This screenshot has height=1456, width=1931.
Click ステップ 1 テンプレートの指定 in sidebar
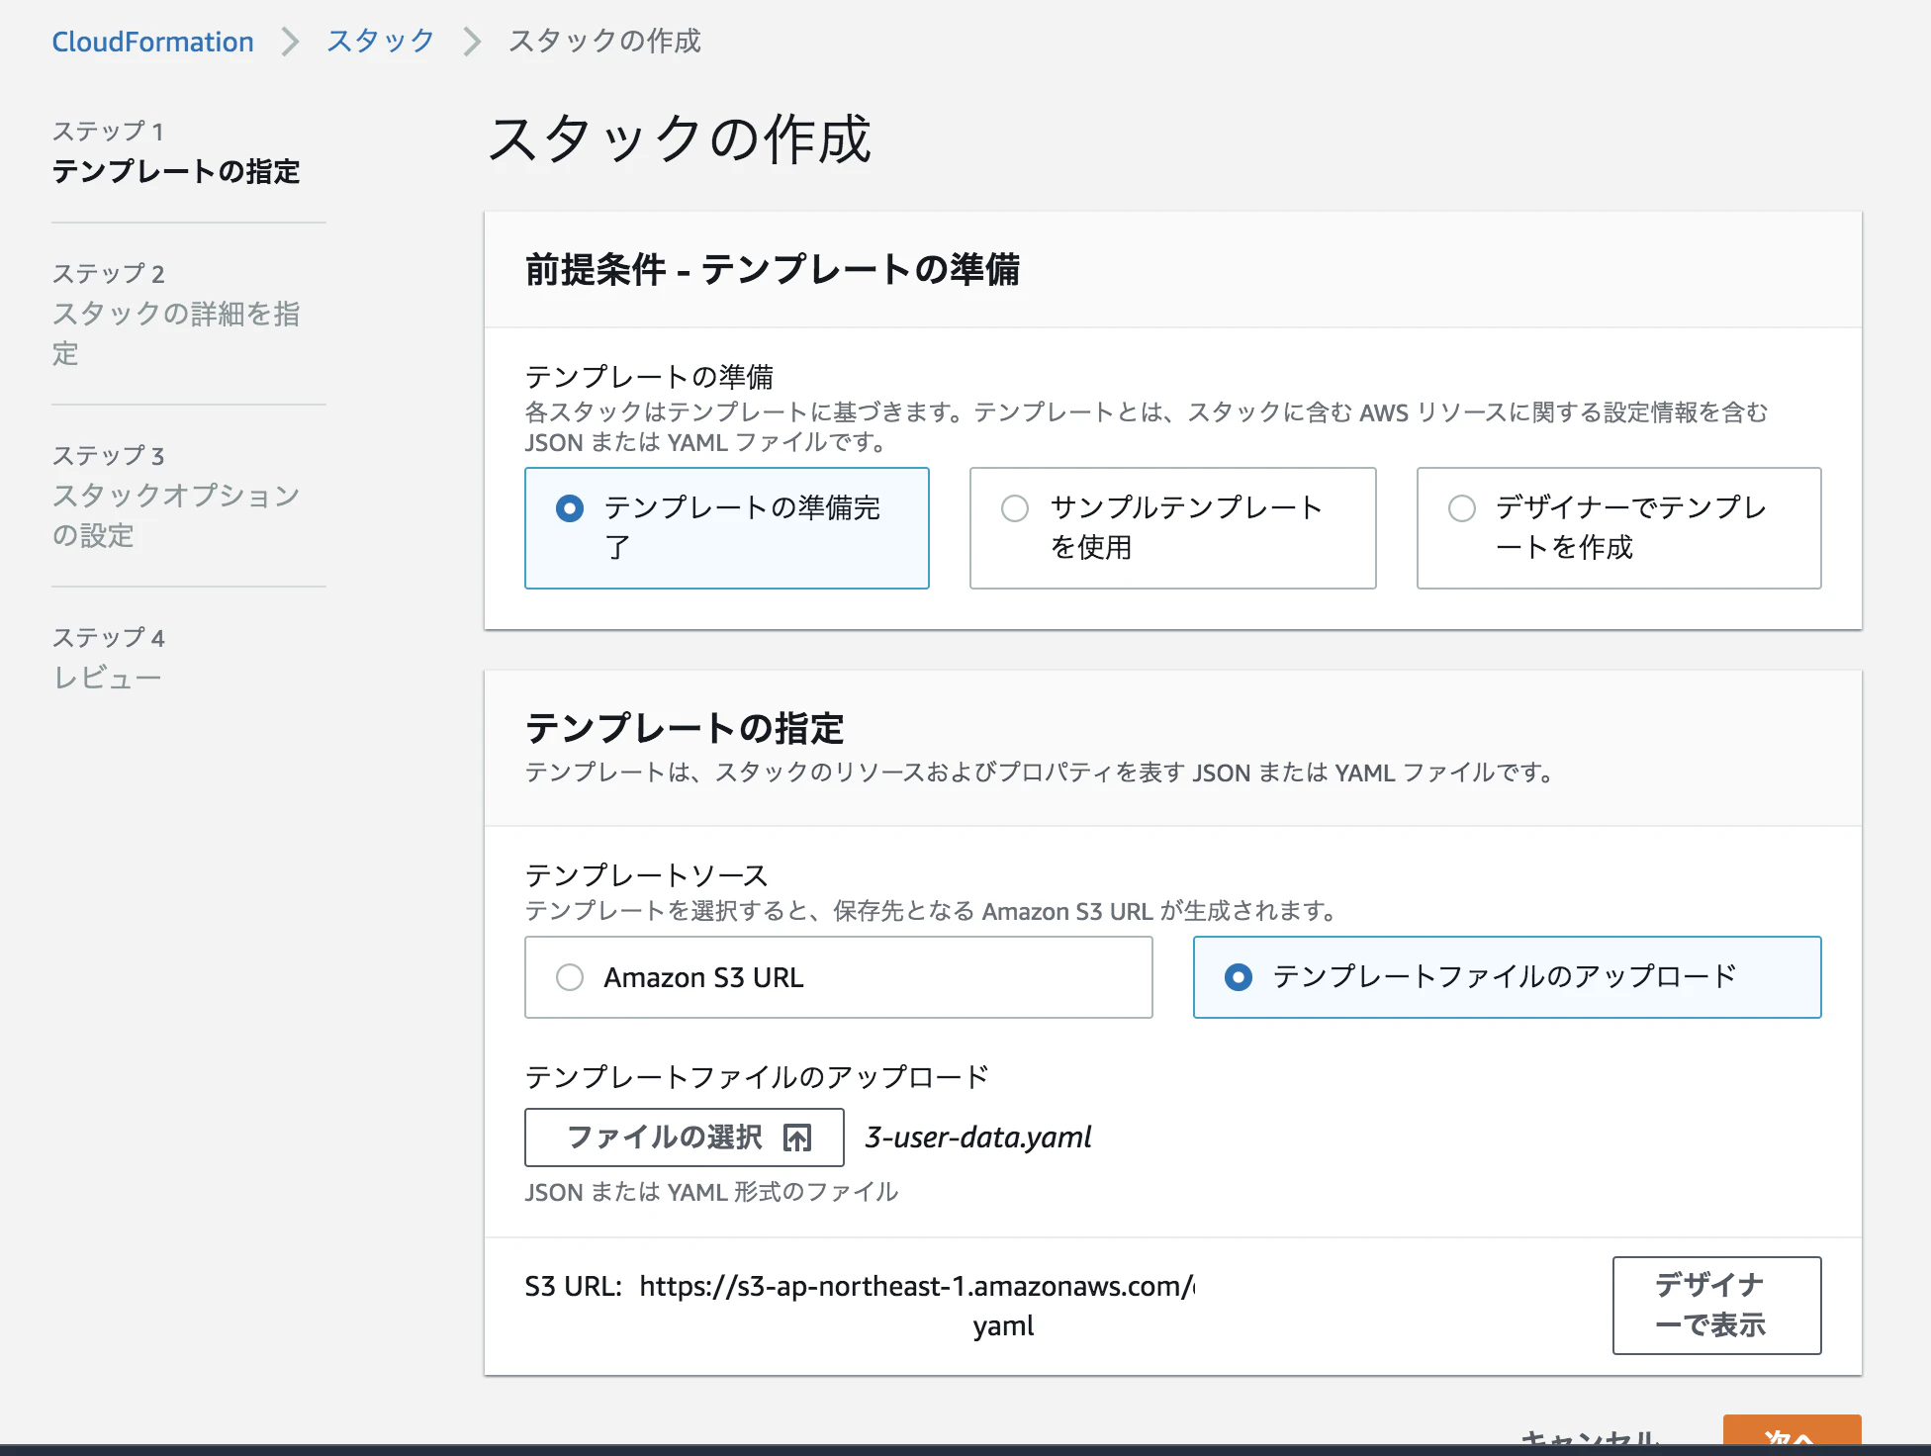tap(176, 152)
